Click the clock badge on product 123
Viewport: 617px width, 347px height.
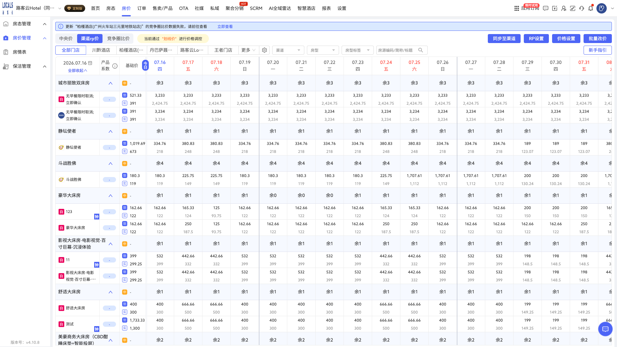pos(97,217)
